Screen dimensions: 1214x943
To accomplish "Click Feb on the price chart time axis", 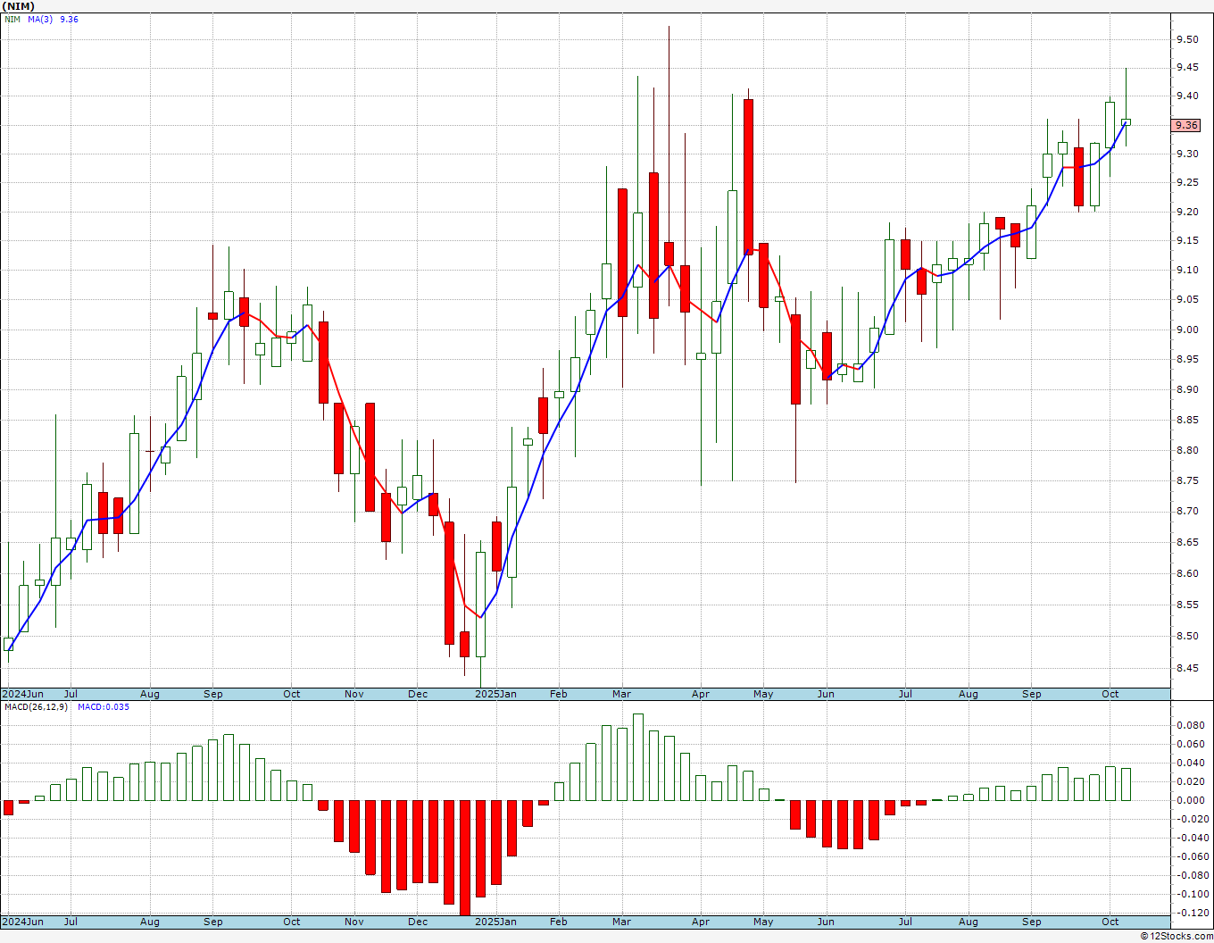I will point(559,694).
